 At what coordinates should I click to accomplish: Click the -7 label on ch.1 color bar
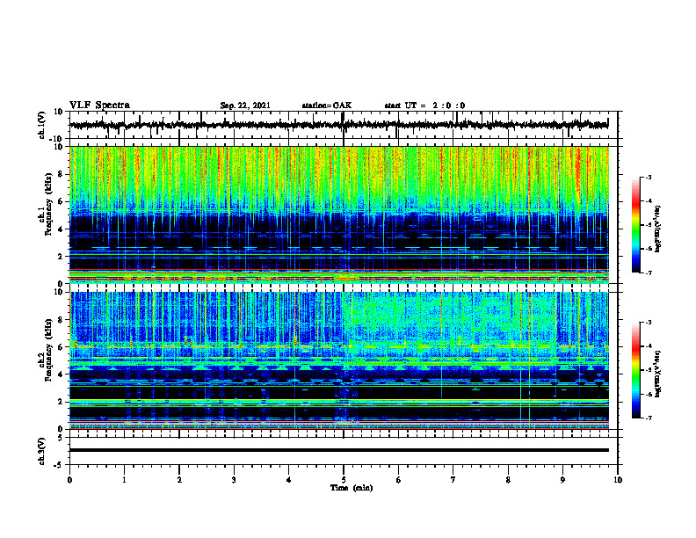[x=649, y=273]
